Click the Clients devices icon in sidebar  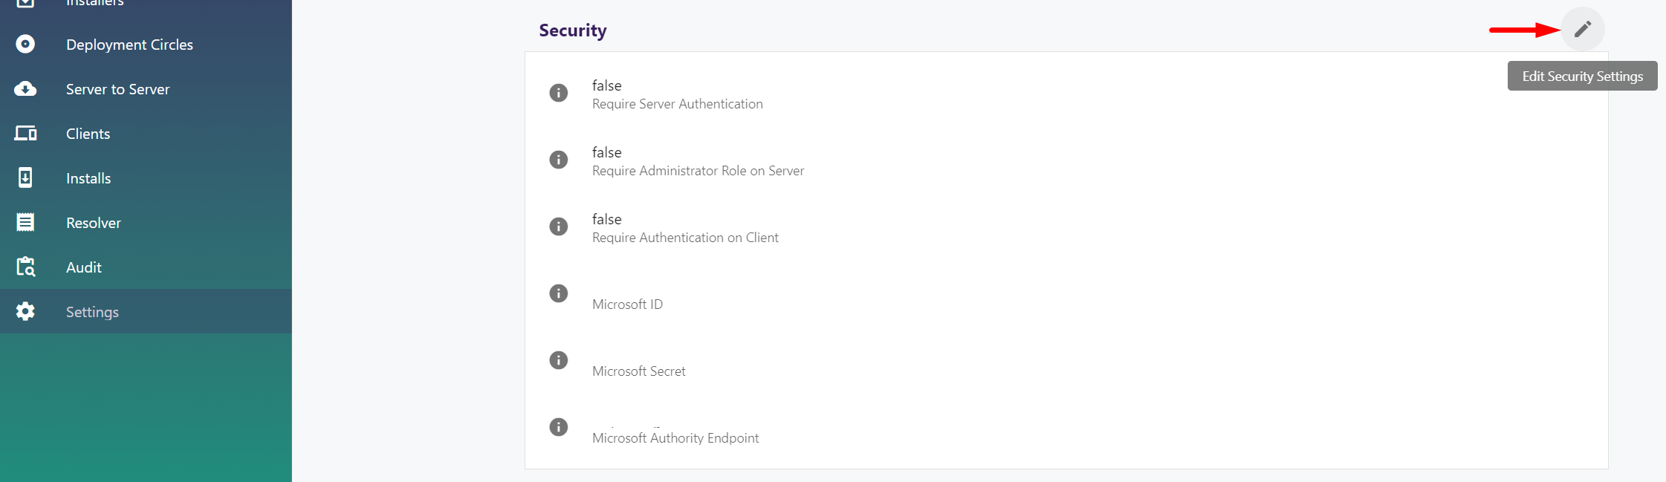pyautogui.click(x=25, y=134)
